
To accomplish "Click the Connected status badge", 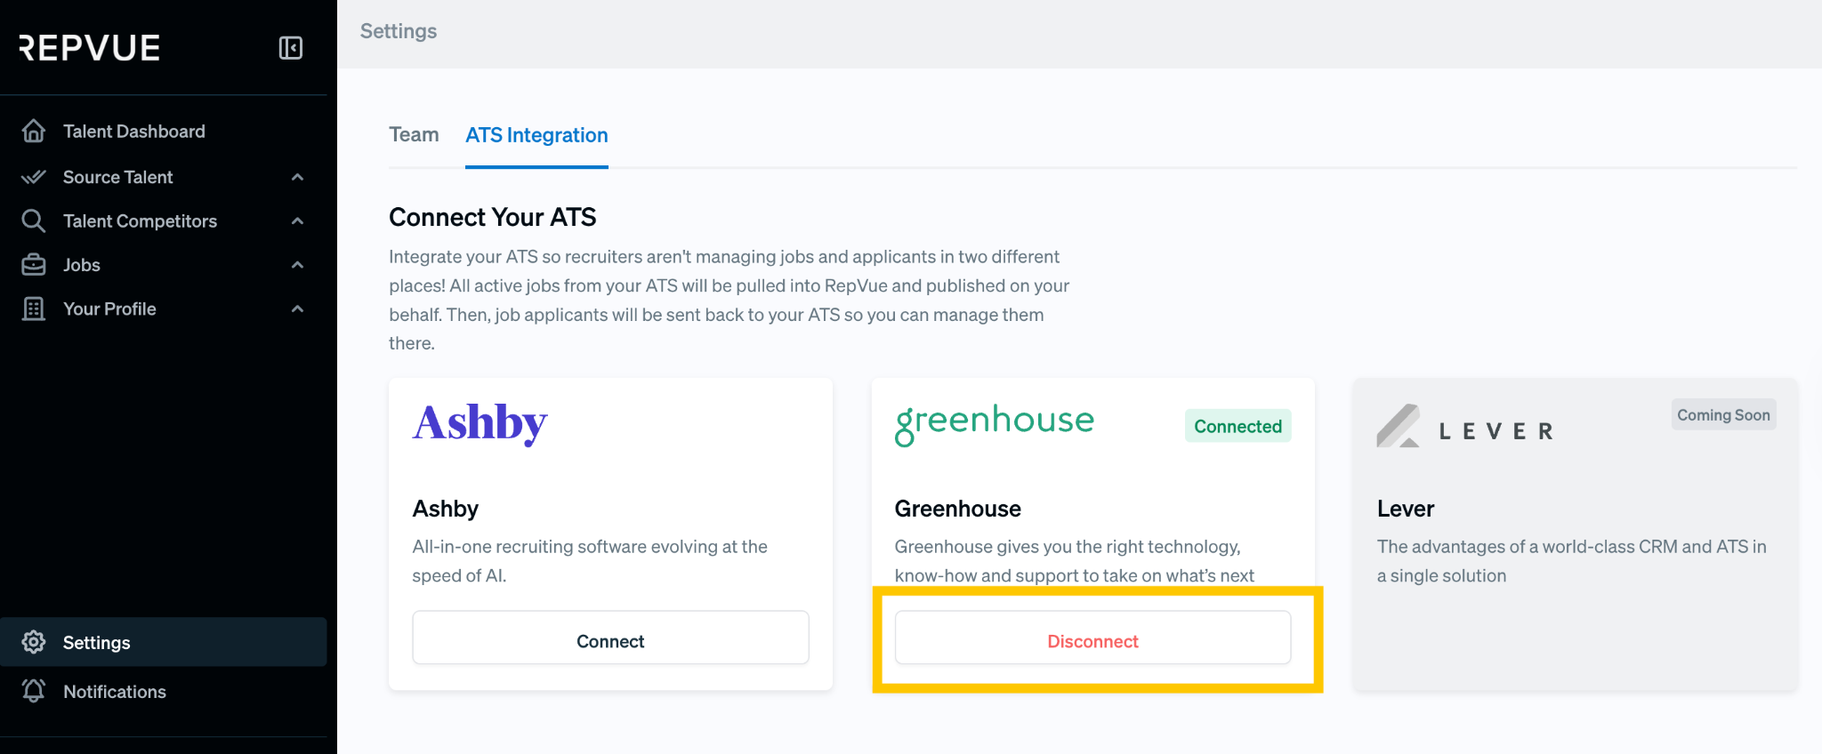I will [1238, 426].
